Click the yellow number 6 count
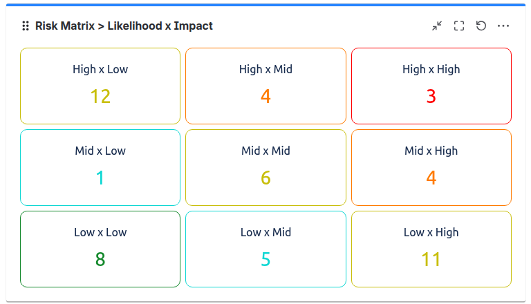Viewport: 531px width, 304px height. tap(265, 178)
